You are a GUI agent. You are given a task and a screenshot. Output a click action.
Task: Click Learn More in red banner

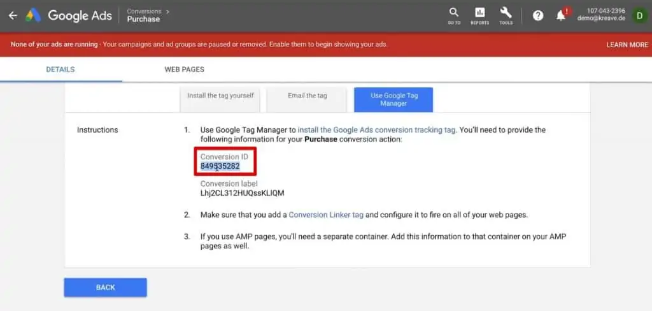click(627, 45)
